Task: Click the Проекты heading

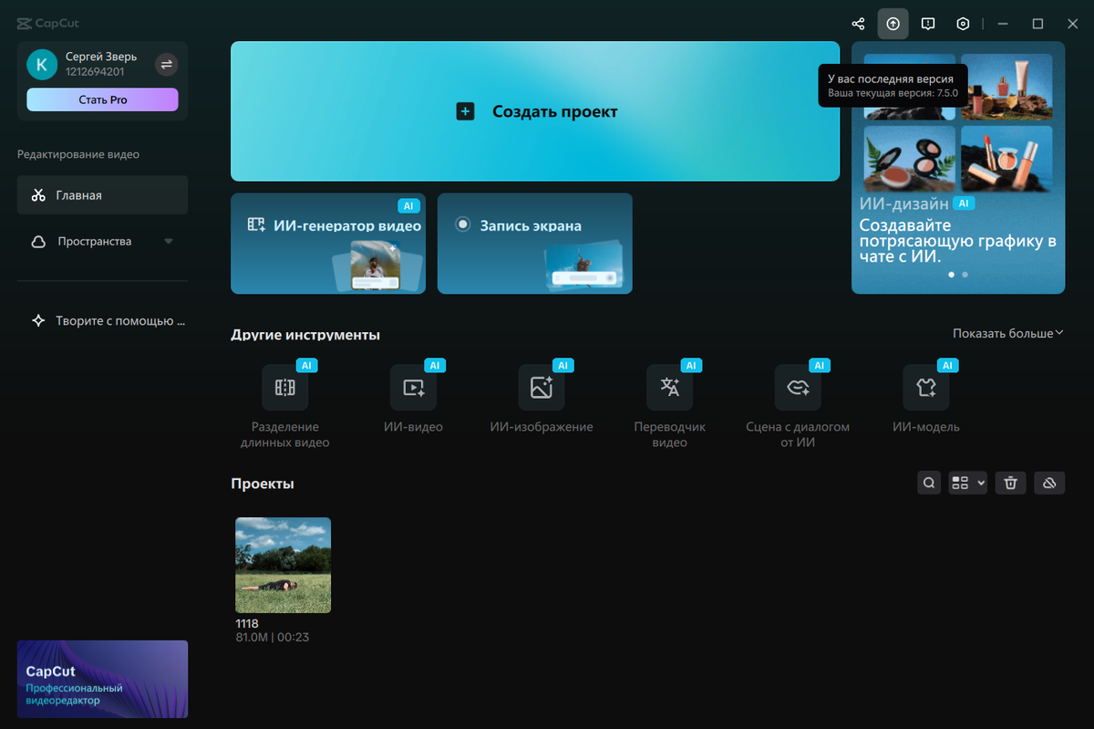Action: 263,484
